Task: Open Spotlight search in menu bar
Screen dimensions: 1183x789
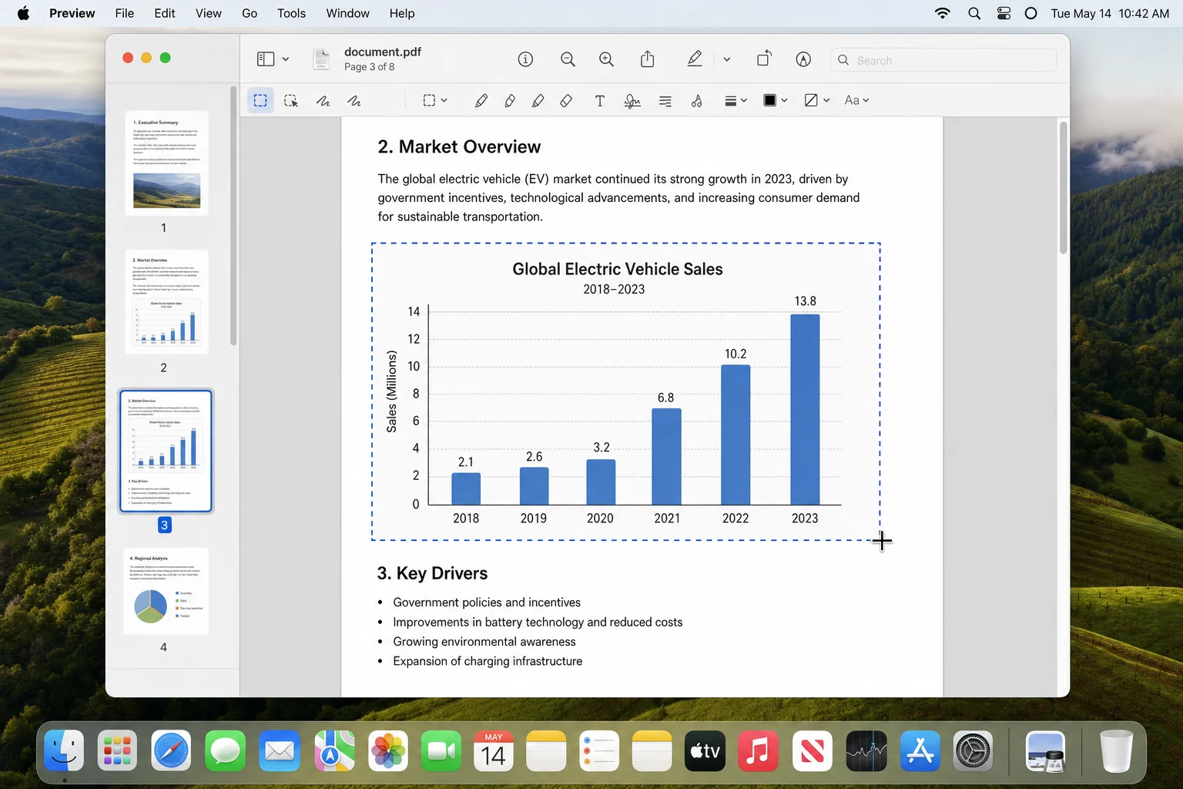Action: (974, 13)
